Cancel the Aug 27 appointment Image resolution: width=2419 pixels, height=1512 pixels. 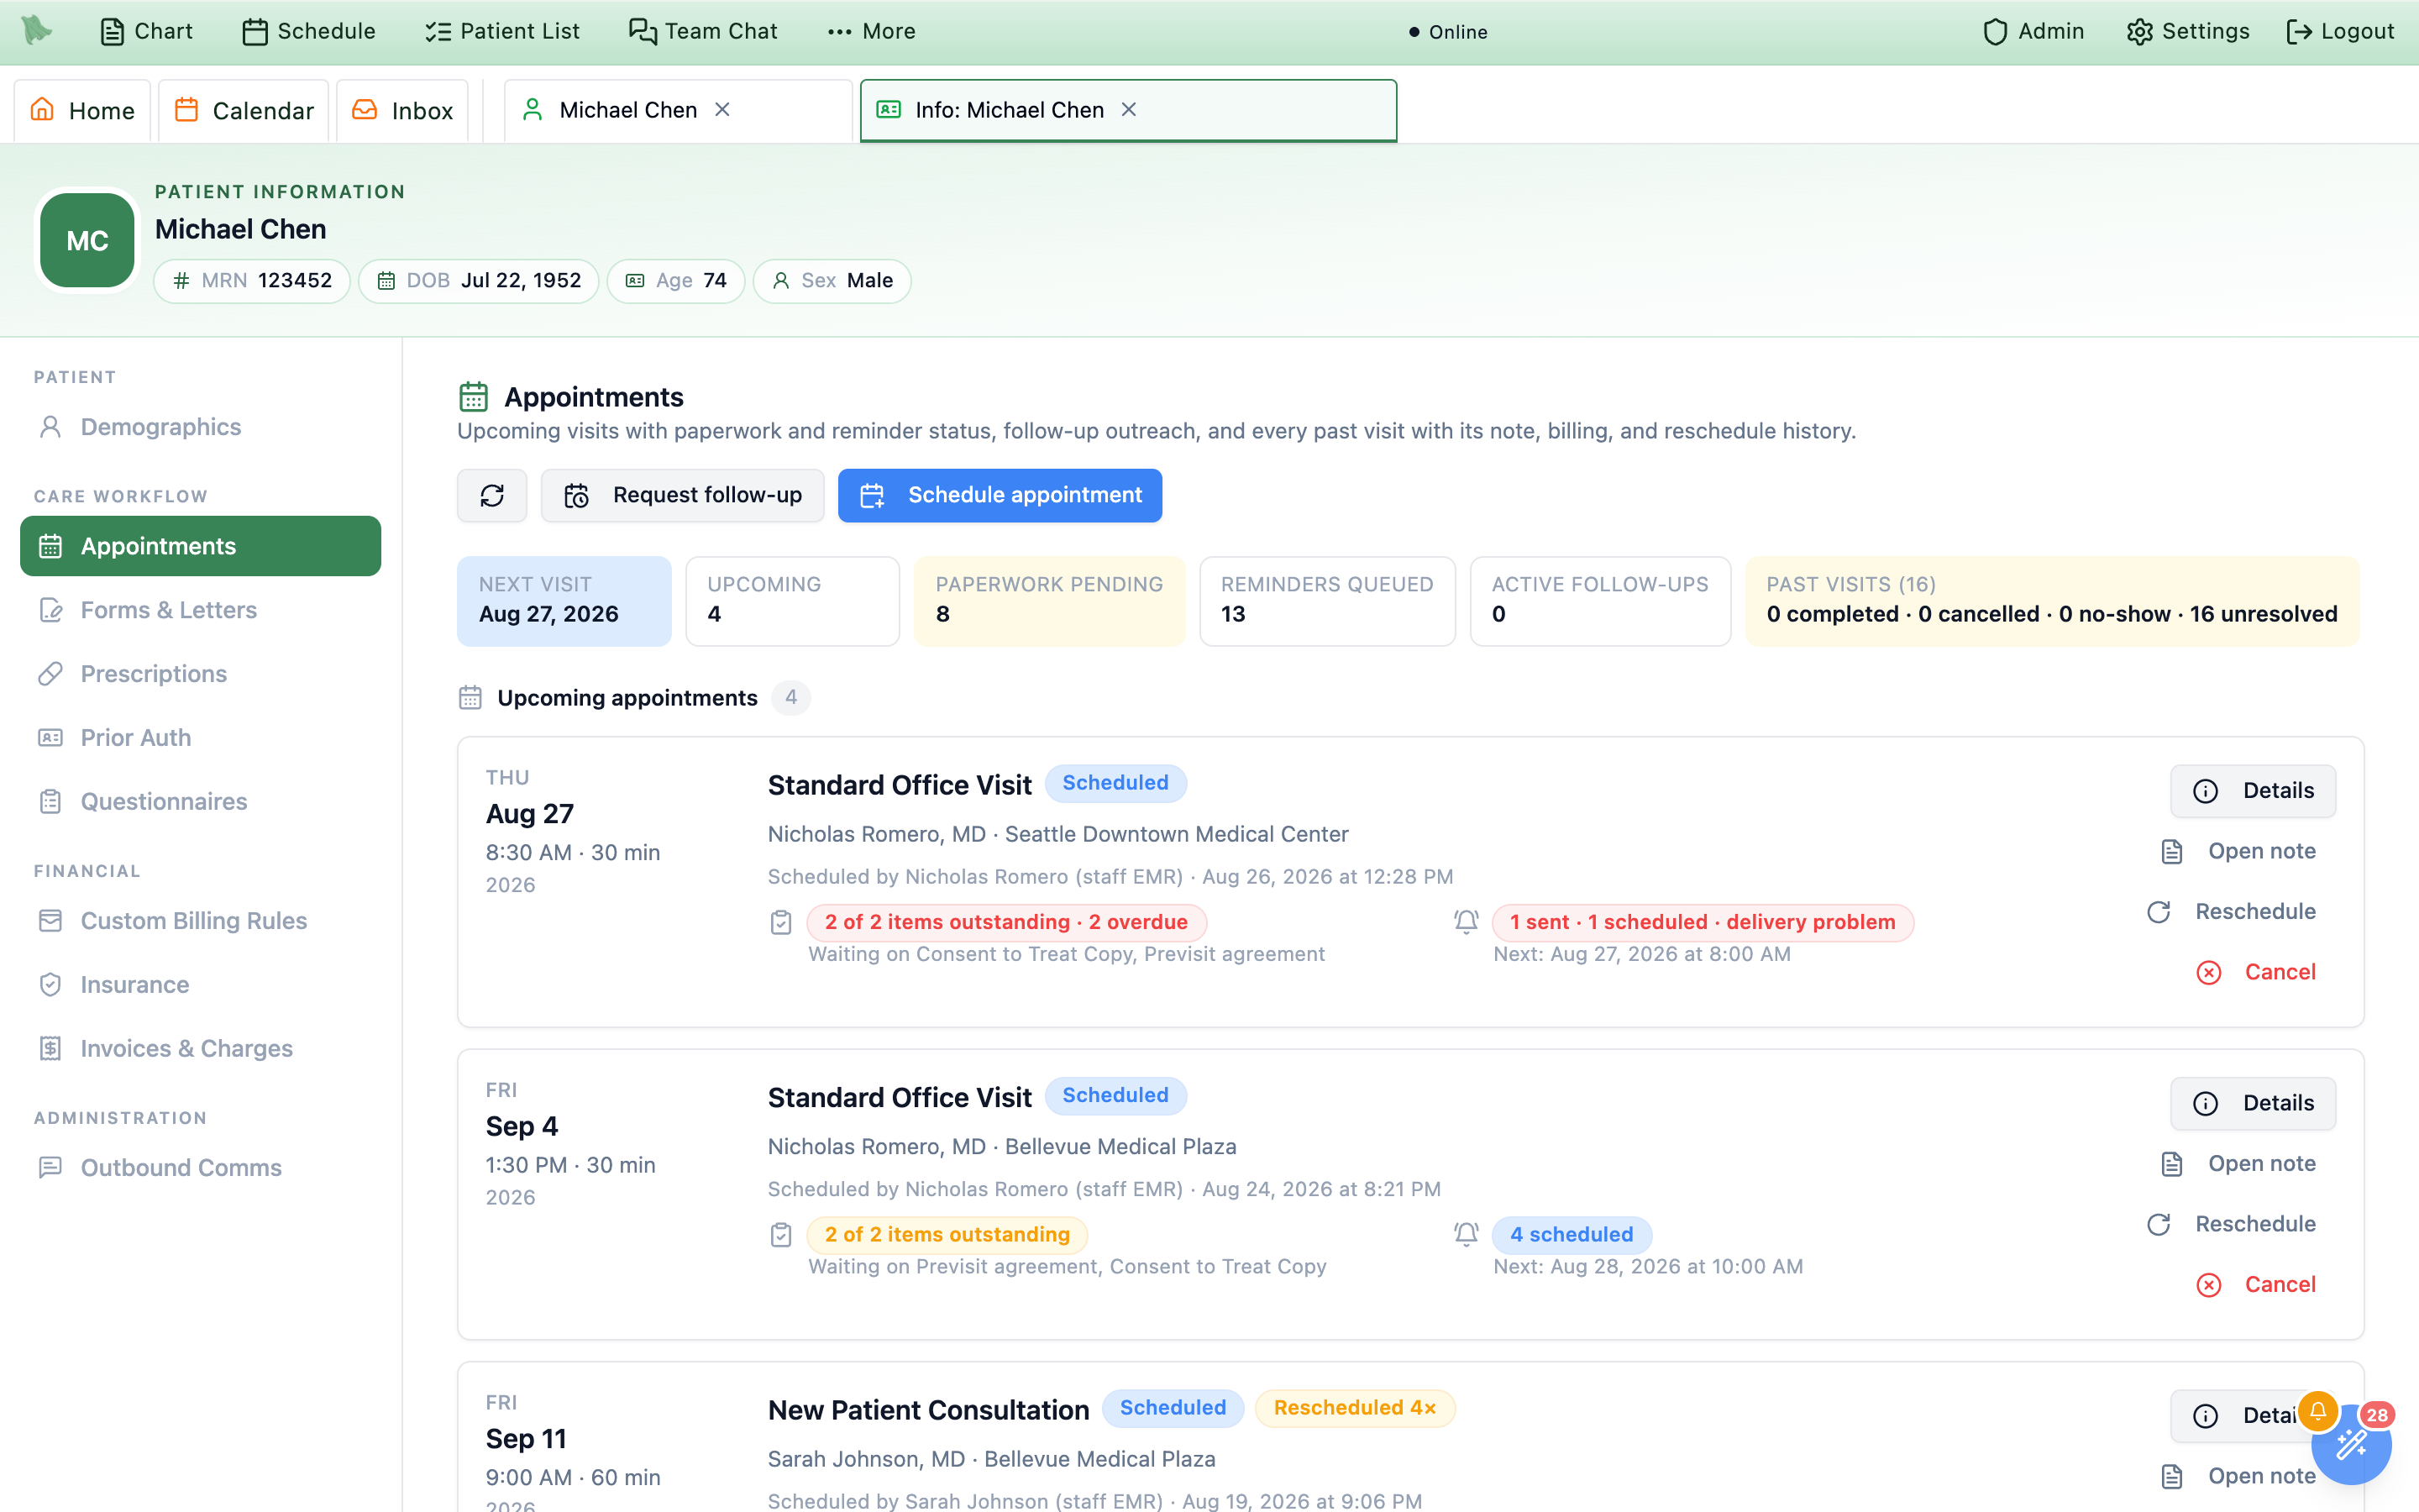tap(2256, 972)
